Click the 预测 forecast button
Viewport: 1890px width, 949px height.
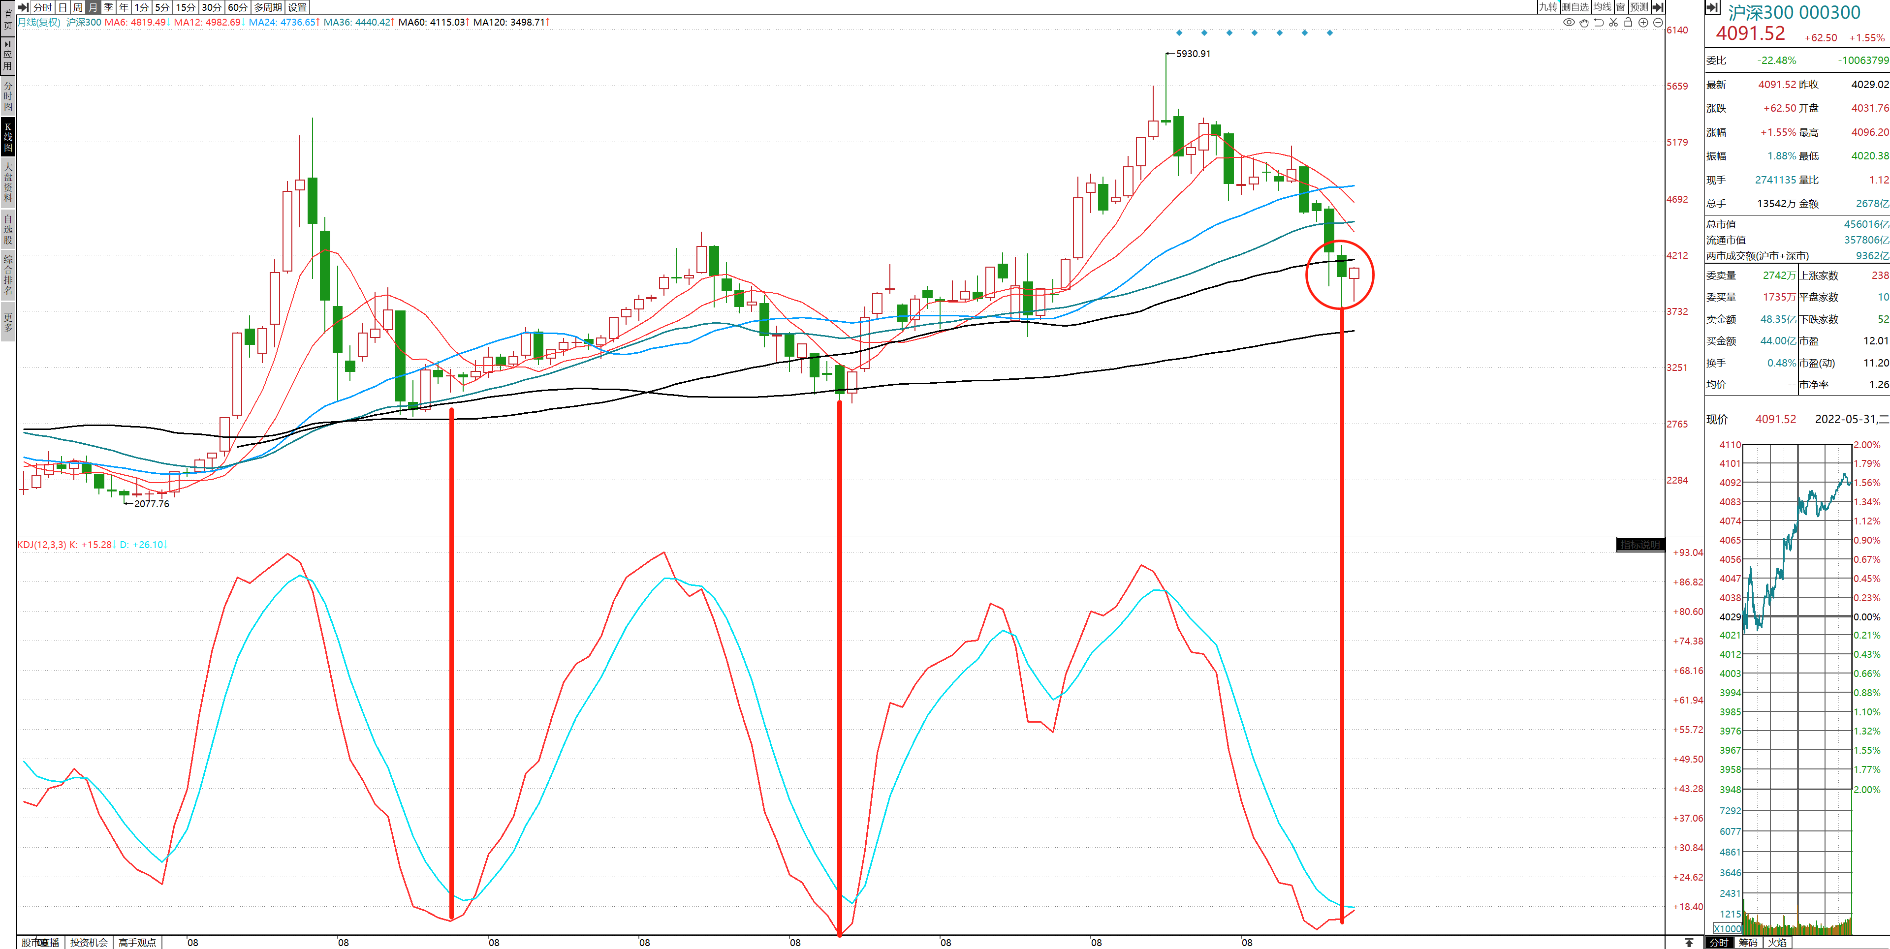(x=1639, y=7)
